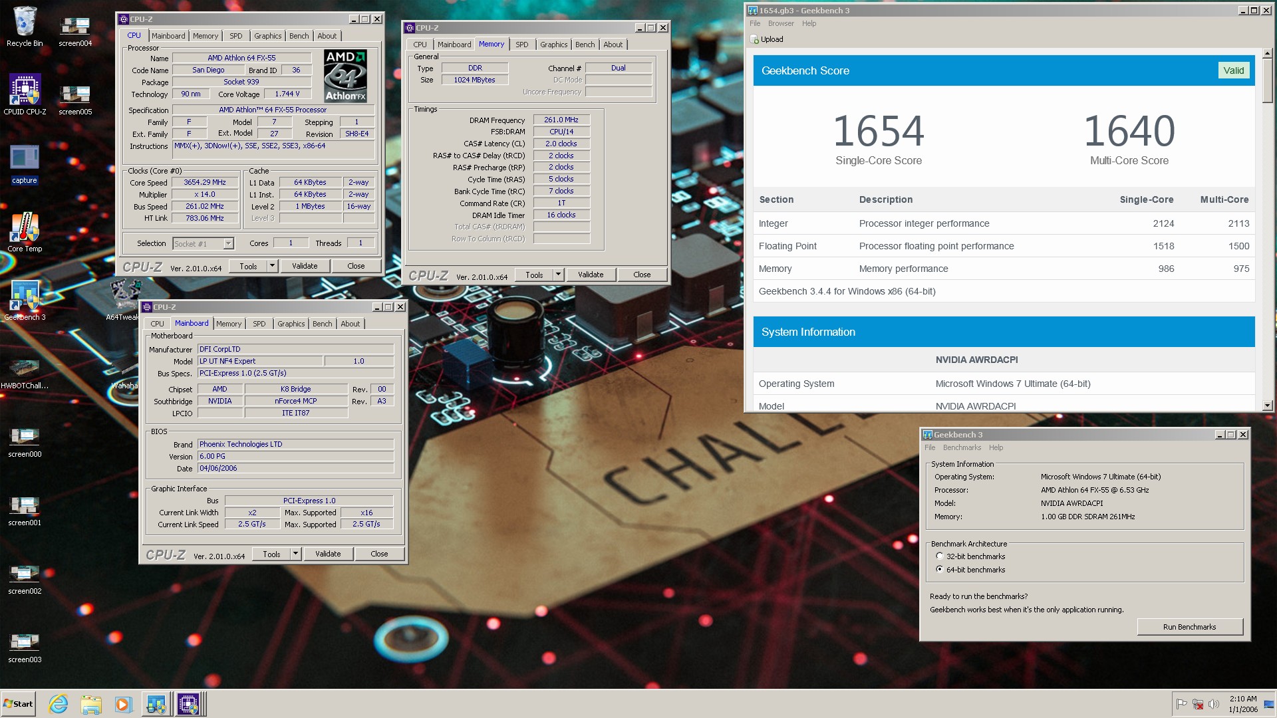Open Action Center flag tray icon
The height and width of the screenshot is (718, 1277).
coord(1182,704)
